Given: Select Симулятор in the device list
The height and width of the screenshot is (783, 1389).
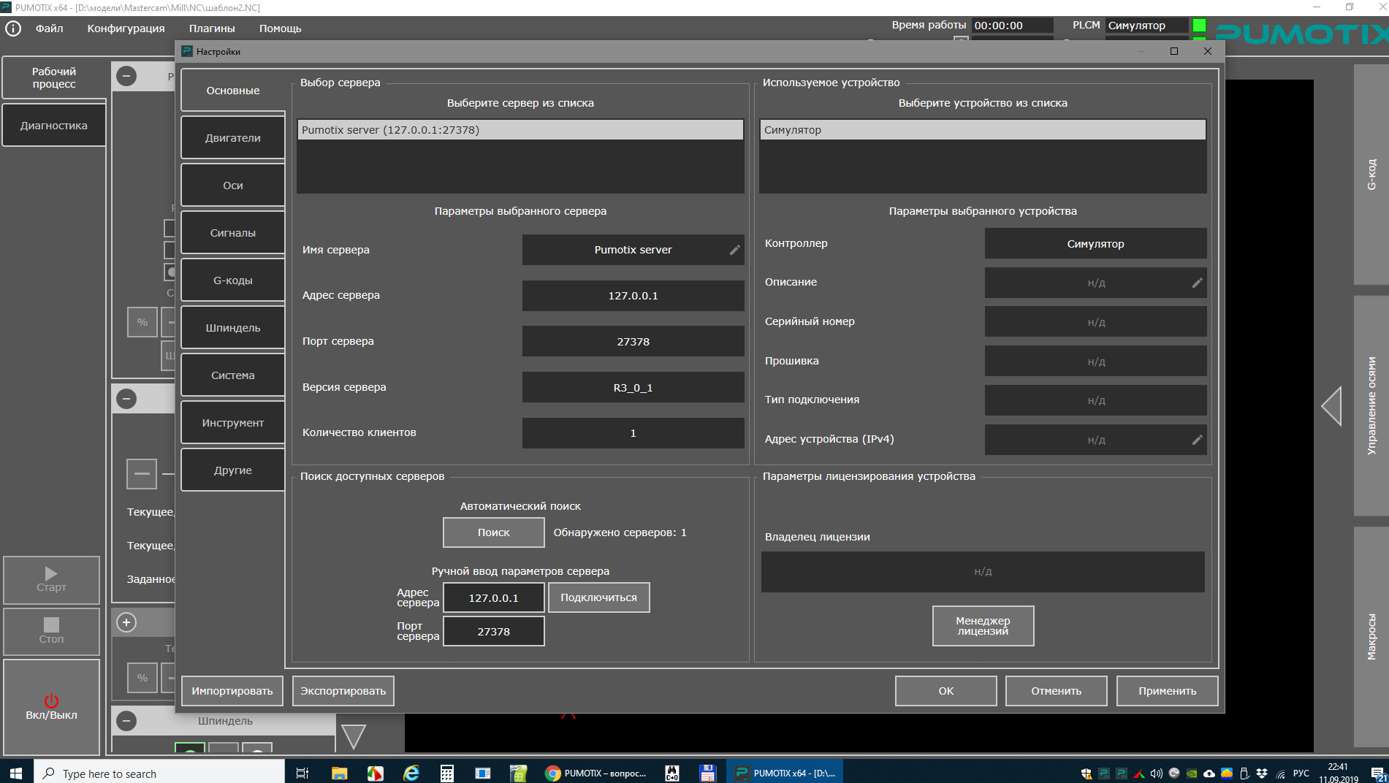Looking at the screenshot, I should pos(983,130).
